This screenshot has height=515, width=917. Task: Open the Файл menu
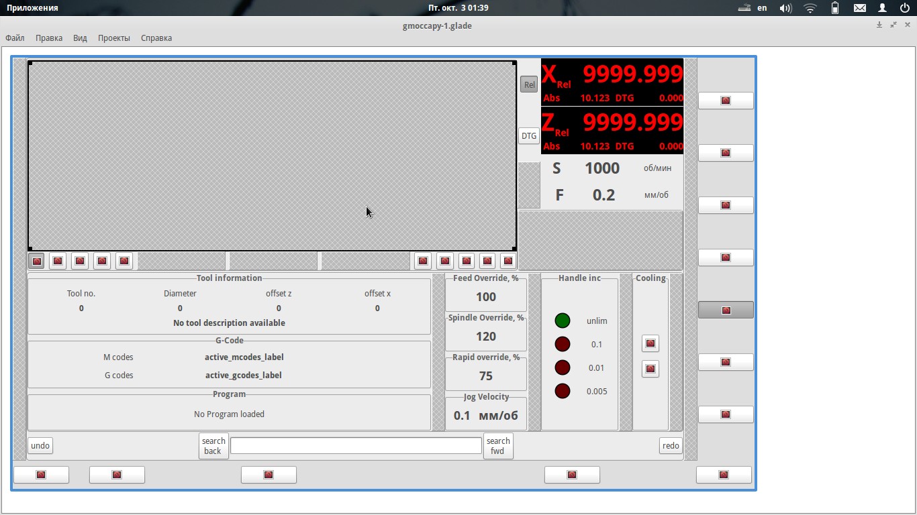pos(15,38)
